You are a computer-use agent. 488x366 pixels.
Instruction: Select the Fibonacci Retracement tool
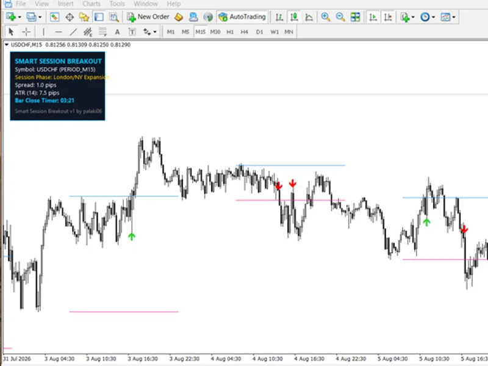tap(102, 32)
